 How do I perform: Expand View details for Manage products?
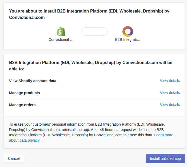(170, 93)
